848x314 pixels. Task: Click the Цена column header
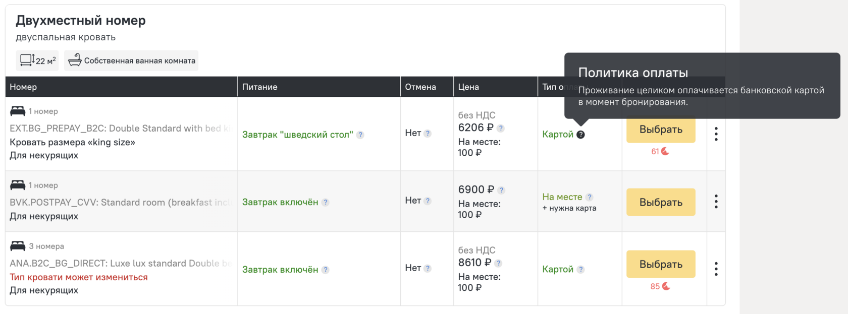pyautogui.click(x=468, y=87)
